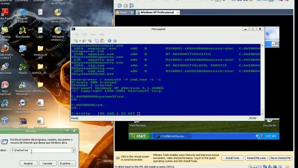
Task: Select the Windows XP Professional tab in VMware
Action: [157, 13]
